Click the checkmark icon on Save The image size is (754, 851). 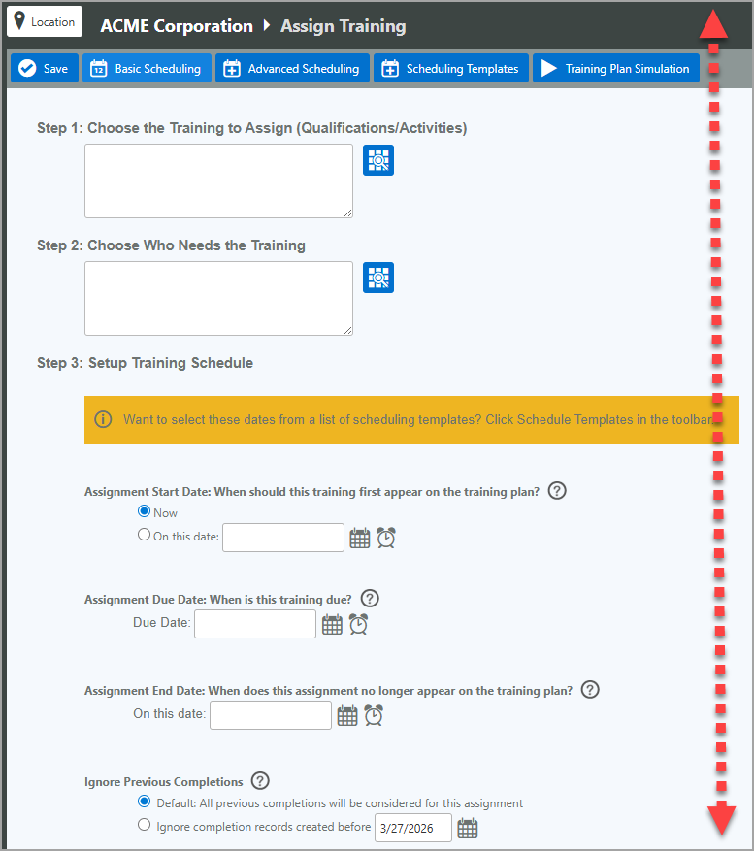click(27, 68)
